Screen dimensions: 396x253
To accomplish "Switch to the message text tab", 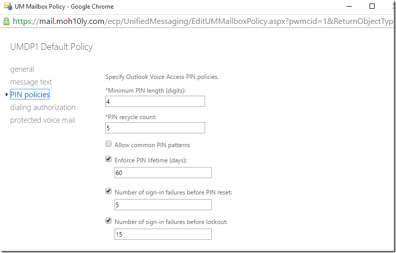I will click(31, 82).
